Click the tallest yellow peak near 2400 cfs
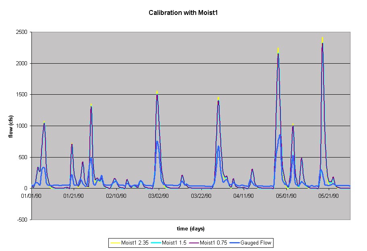The height and width of the screenshot is (251, 367). click(322, 38)
